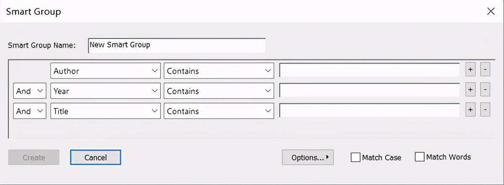Enable the Match Words checkbox

coord(420,157)
